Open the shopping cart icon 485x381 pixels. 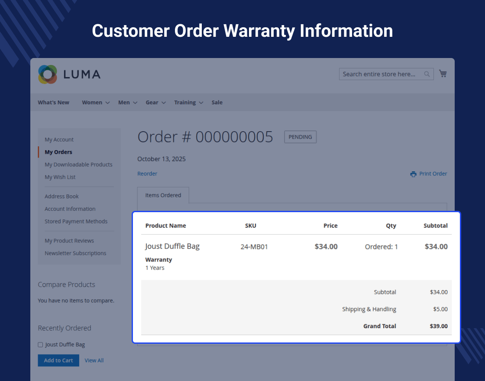pos(443,74)
